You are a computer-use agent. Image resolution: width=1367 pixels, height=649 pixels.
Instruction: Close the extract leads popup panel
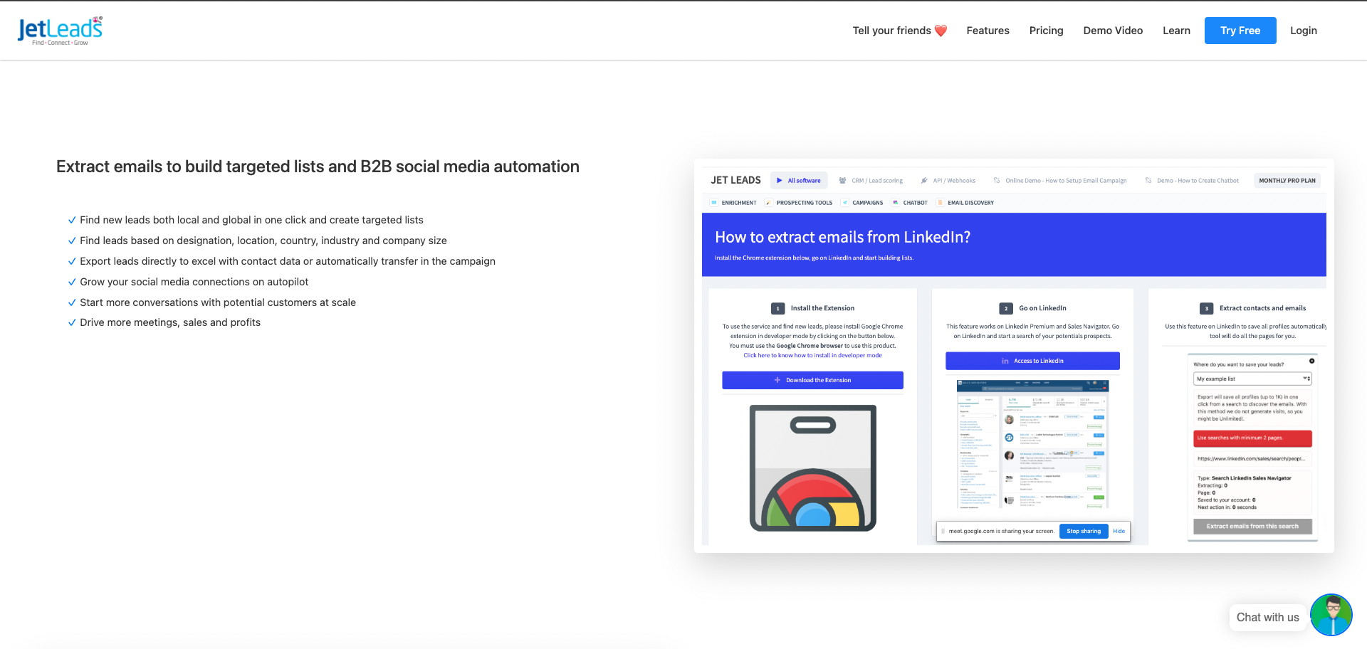[x=1311, y=361]
